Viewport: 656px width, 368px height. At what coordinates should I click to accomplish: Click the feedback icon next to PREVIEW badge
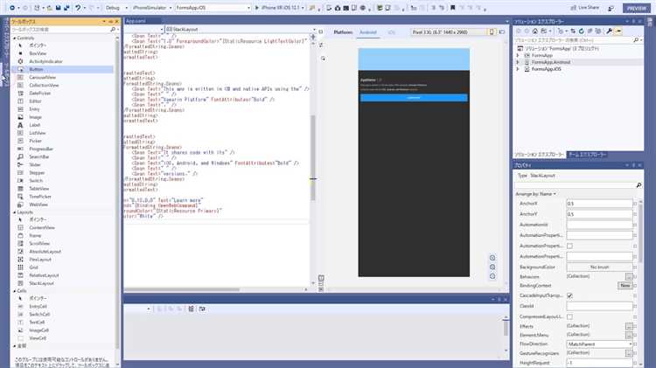click(x=611, y=8)
